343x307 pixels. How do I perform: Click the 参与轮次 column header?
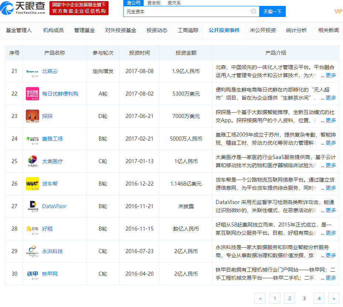[x=103, y=53]
